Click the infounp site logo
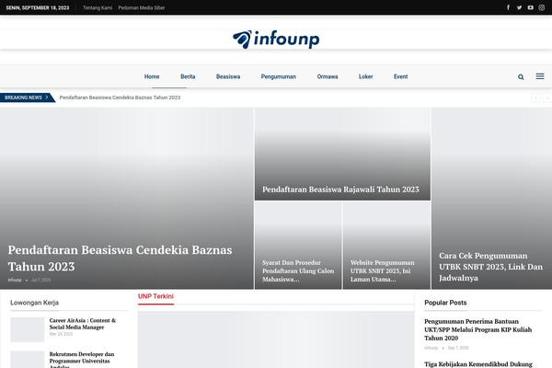The width and height of the screenshot is (552, 368). (x=276, y=39)
